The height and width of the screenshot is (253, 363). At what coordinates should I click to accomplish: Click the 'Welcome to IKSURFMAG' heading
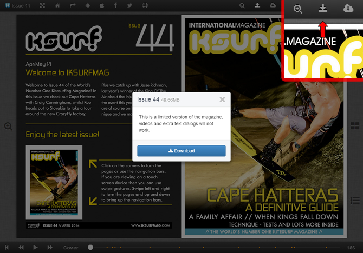pos(67,72)
